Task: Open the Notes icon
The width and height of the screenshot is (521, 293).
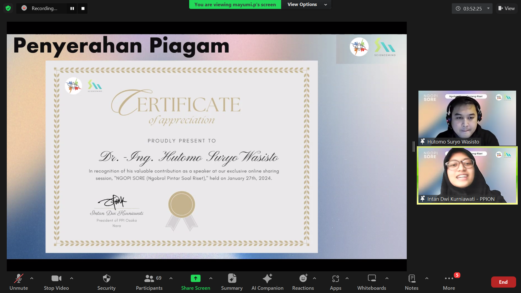Action: (x=411, y=279)
